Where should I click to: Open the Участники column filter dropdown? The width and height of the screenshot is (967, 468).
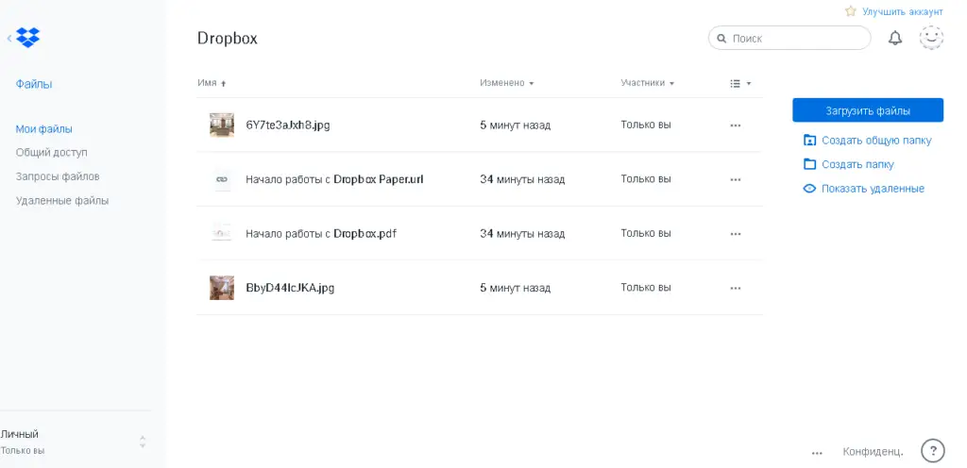click(x=648, y=83)
